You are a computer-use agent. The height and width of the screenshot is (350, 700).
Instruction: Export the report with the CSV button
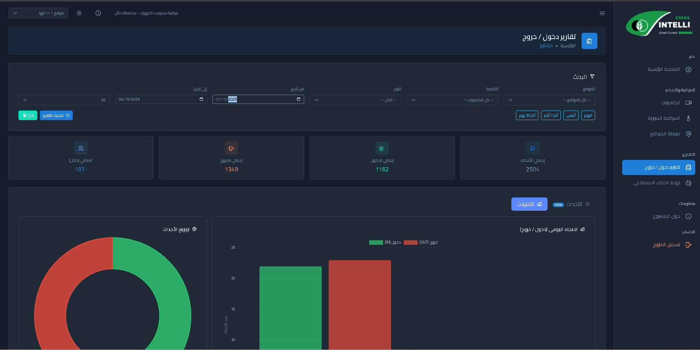point(28,115)
